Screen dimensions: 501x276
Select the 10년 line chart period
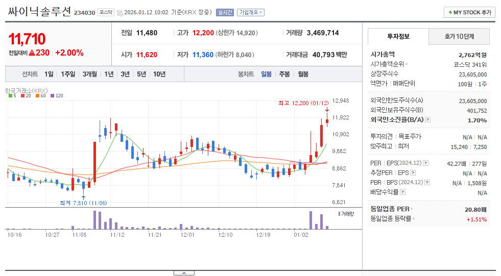click(x=159, y=74)
